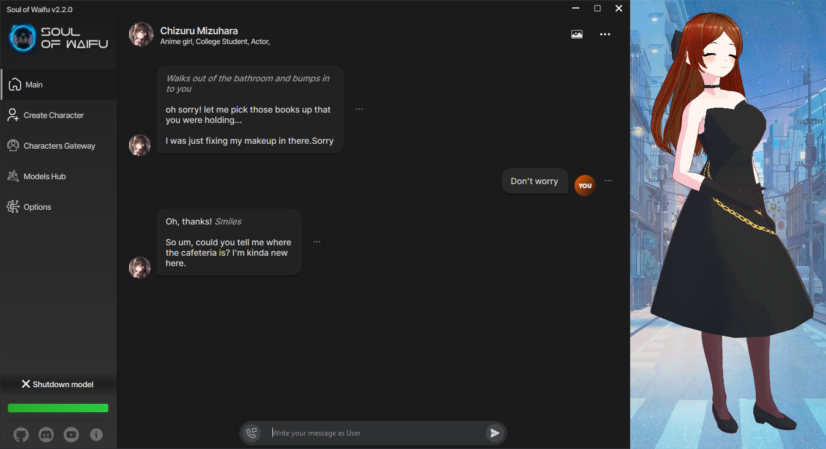This screenshot has width=826, height=449.
Task: Open options for first Chizuru message
Action: (359, 109)
